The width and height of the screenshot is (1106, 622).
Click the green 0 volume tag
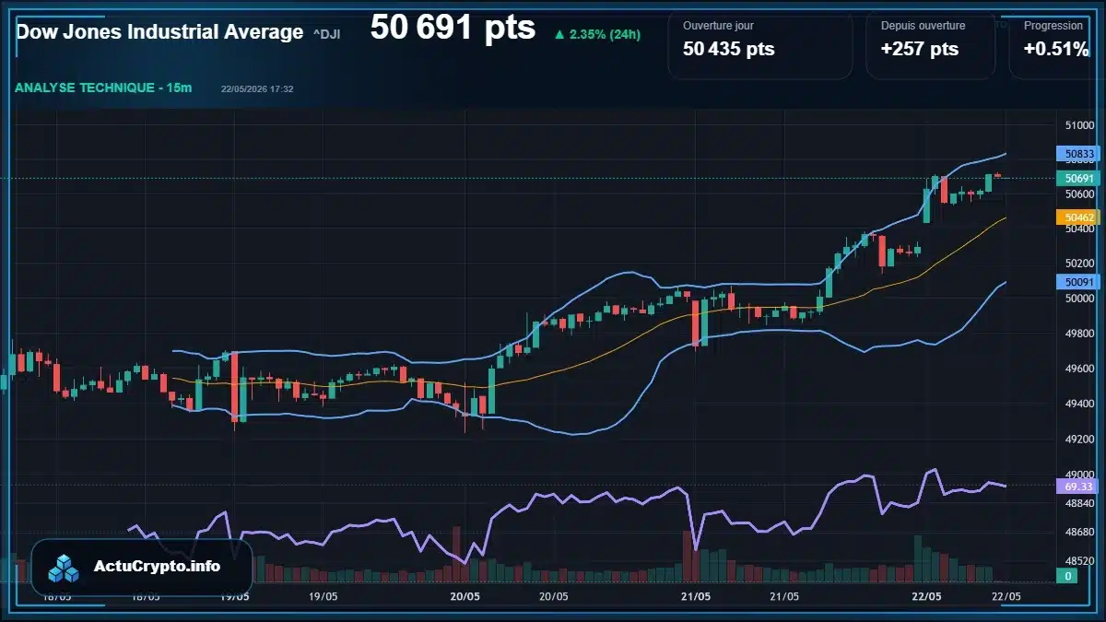1067,576
